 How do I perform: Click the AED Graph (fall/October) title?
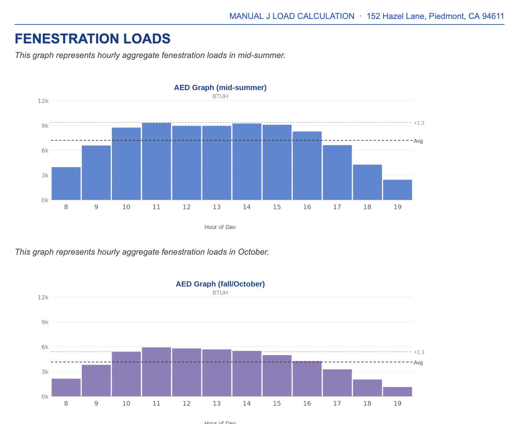click(220, 284)
